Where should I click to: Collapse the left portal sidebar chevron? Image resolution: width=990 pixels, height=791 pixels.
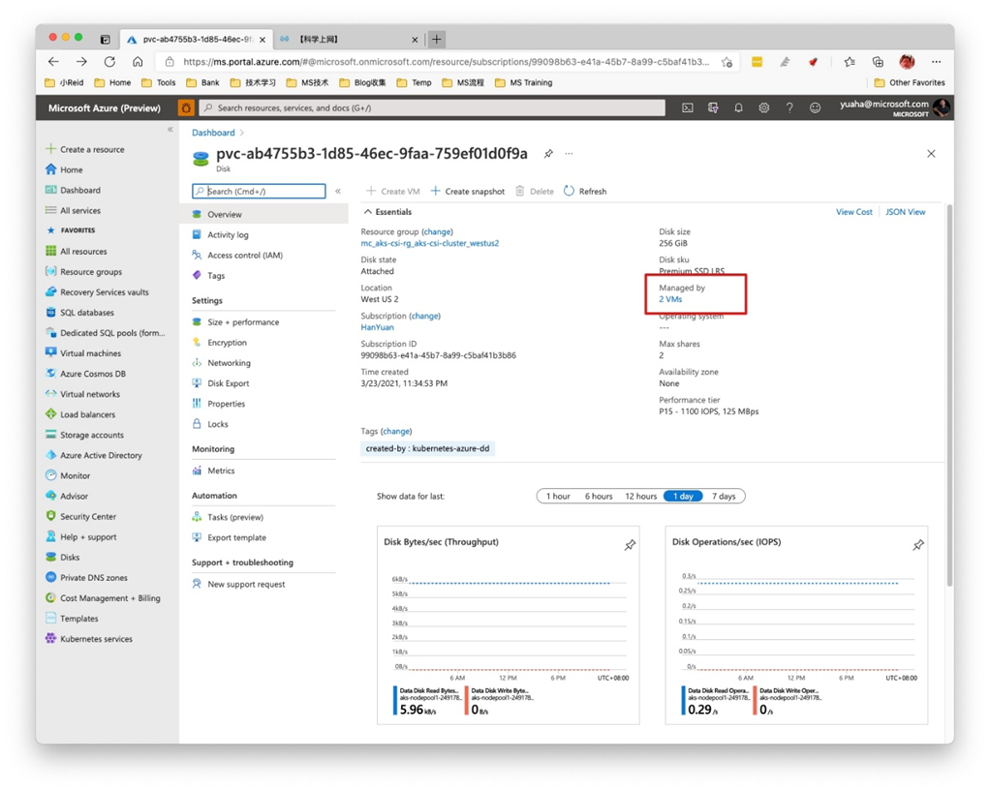(170, 130)
